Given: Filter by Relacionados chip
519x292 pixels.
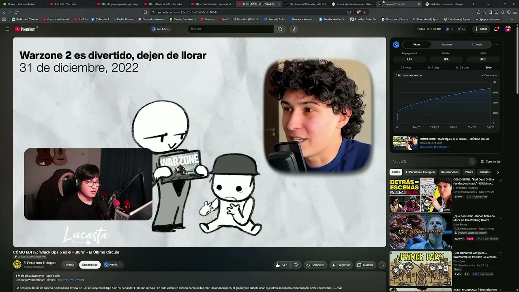Looking at the screenshot, I should [450, 172].
